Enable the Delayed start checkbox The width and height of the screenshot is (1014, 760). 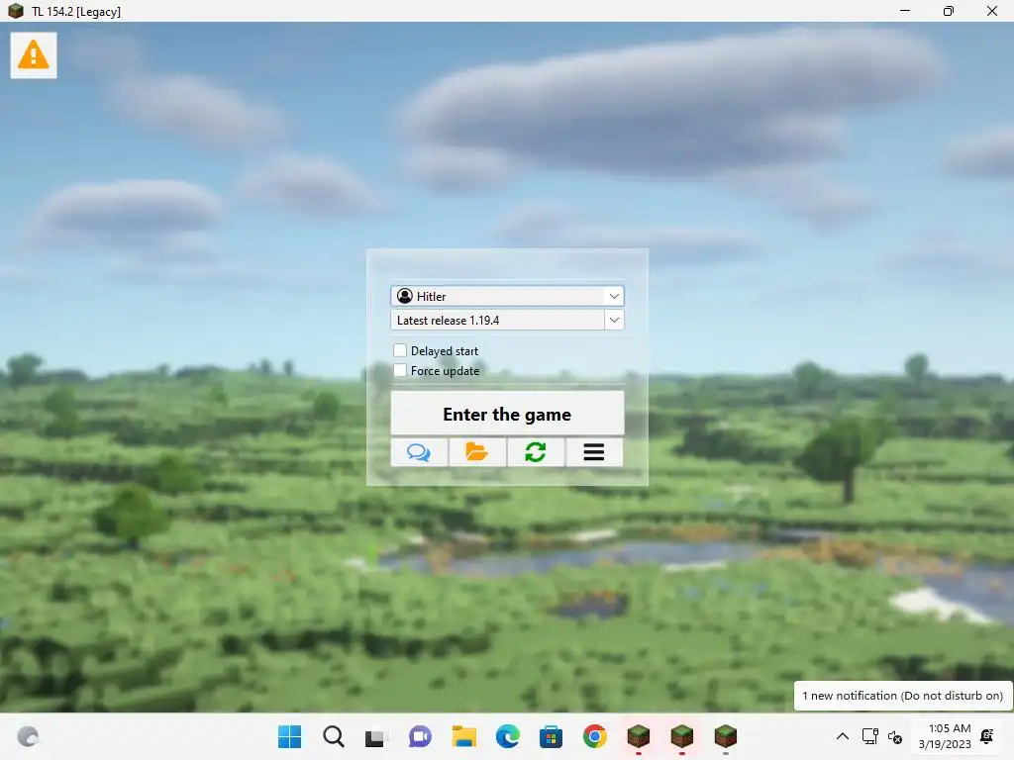pyautogui.click(x=400, y=350)
